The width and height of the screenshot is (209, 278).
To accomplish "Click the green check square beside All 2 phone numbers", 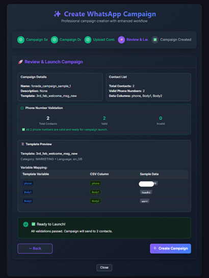I will tap(23, 130).
